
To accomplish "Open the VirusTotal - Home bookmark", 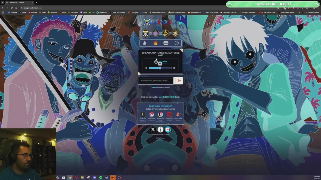I will 211,12.
